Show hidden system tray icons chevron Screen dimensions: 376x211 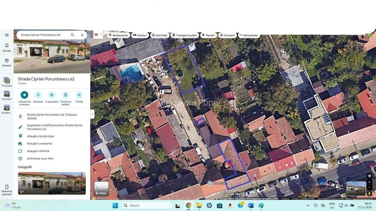tap(308, 205)
